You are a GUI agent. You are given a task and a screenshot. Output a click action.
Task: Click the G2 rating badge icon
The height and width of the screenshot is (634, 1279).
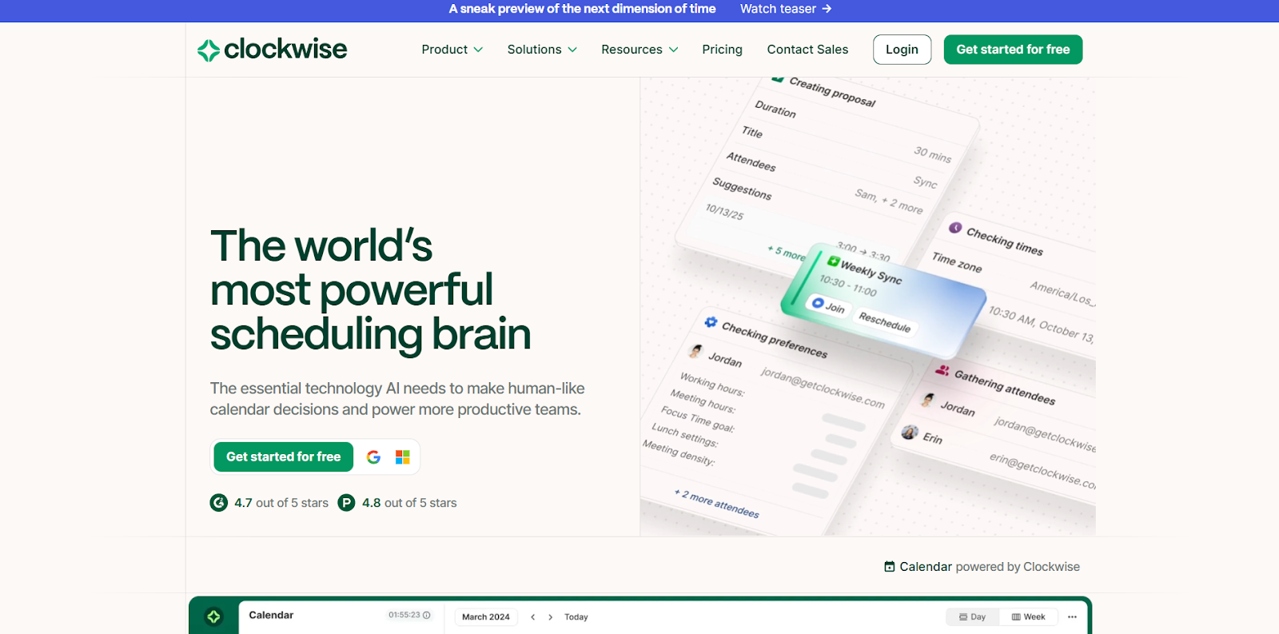pyautogui.click(x=219, y=503)
